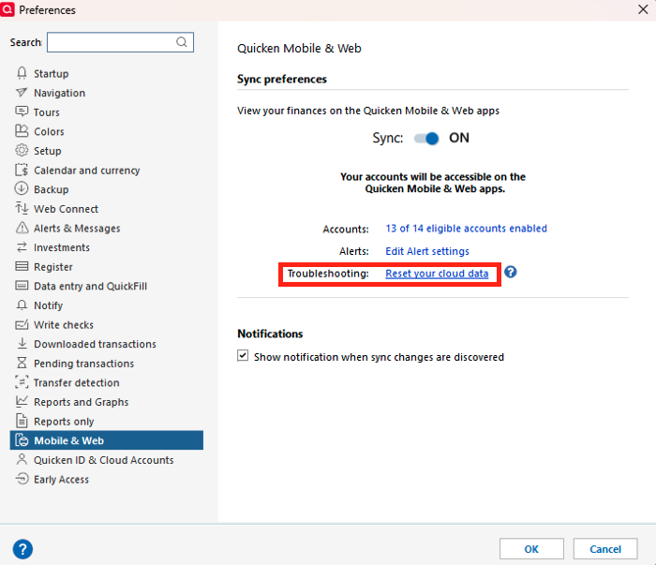Image resolution: width=656 pixels, height=565 pixels.
Task: Click the Web Connect arrows icon
Action: pos(22,208)
